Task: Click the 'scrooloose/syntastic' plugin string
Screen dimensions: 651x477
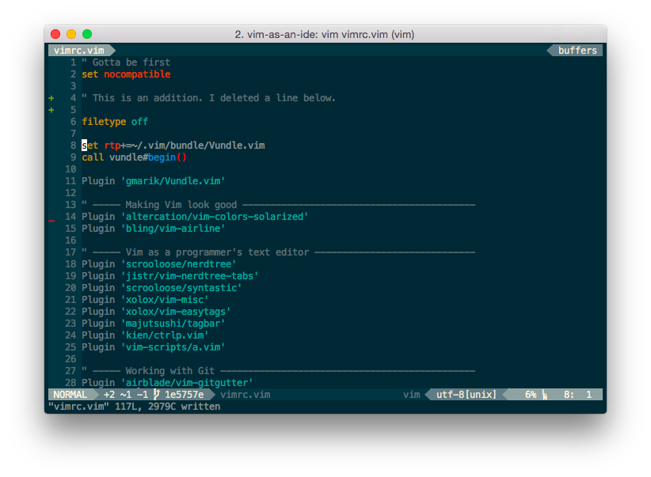Action: tap(181, 288)
